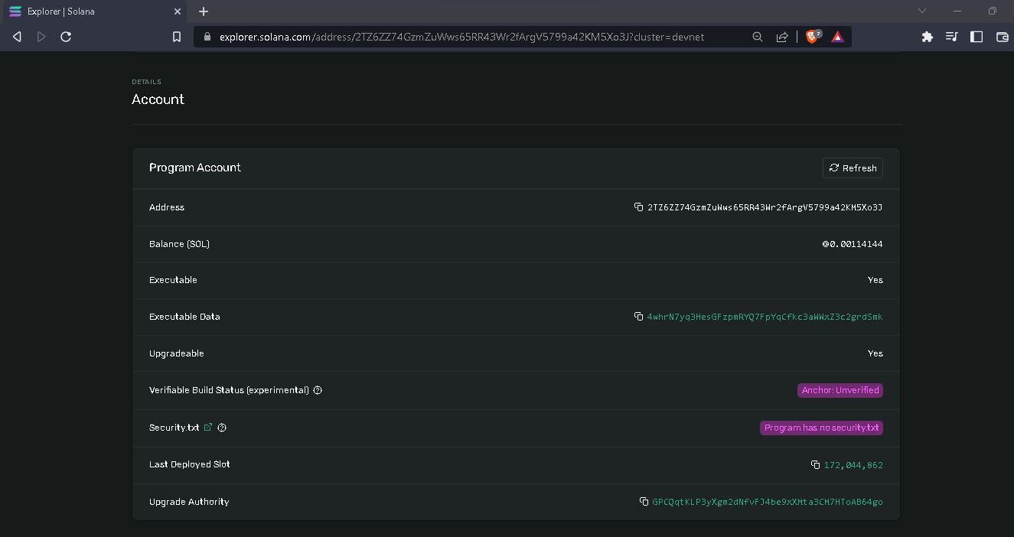Open the Brave Wallet icon

[1002, 37]
